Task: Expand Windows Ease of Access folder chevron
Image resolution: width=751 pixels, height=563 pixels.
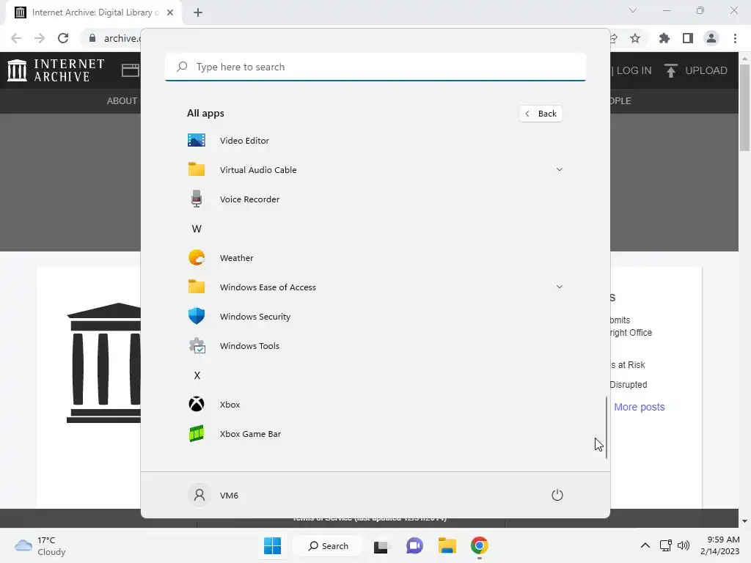Action: (559, 287)
